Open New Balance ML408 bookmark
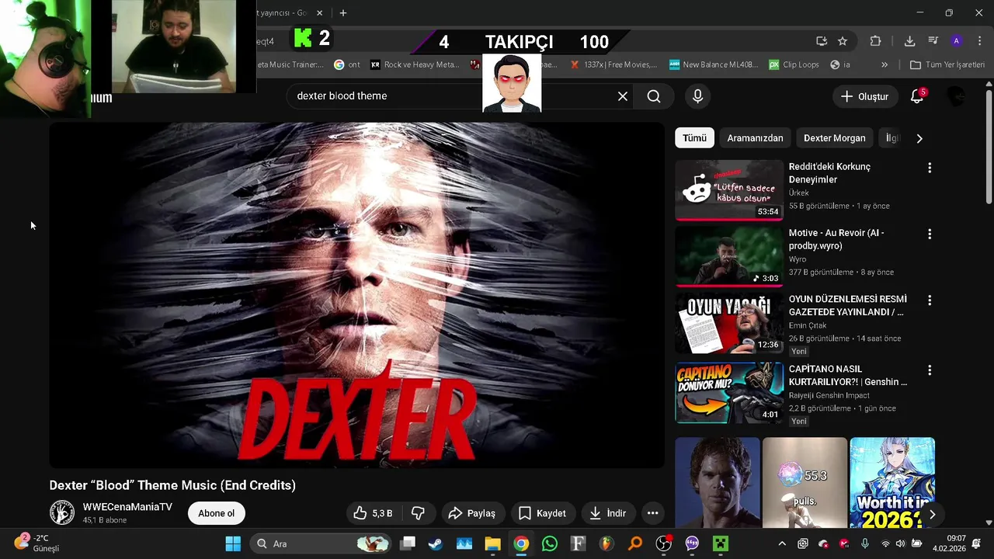 pos(714,64)
